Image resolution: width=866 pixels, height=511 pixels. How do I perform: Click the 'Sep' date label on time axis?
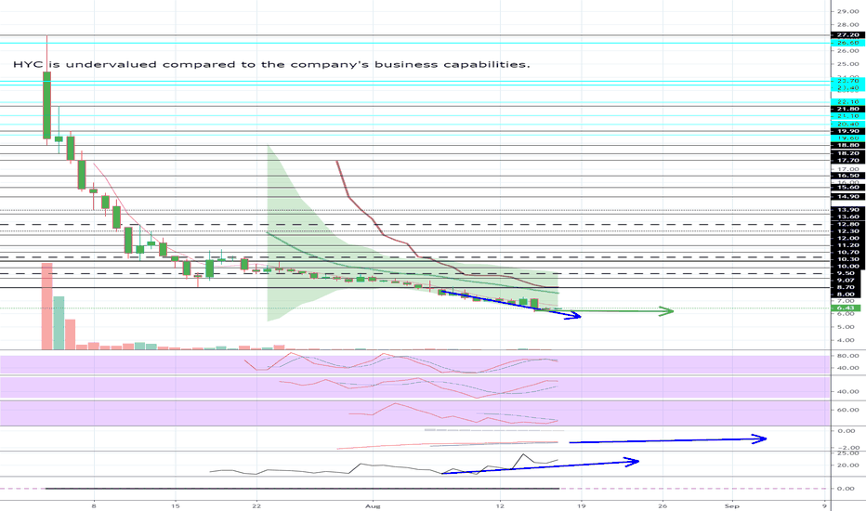click(x=732, y=505)
